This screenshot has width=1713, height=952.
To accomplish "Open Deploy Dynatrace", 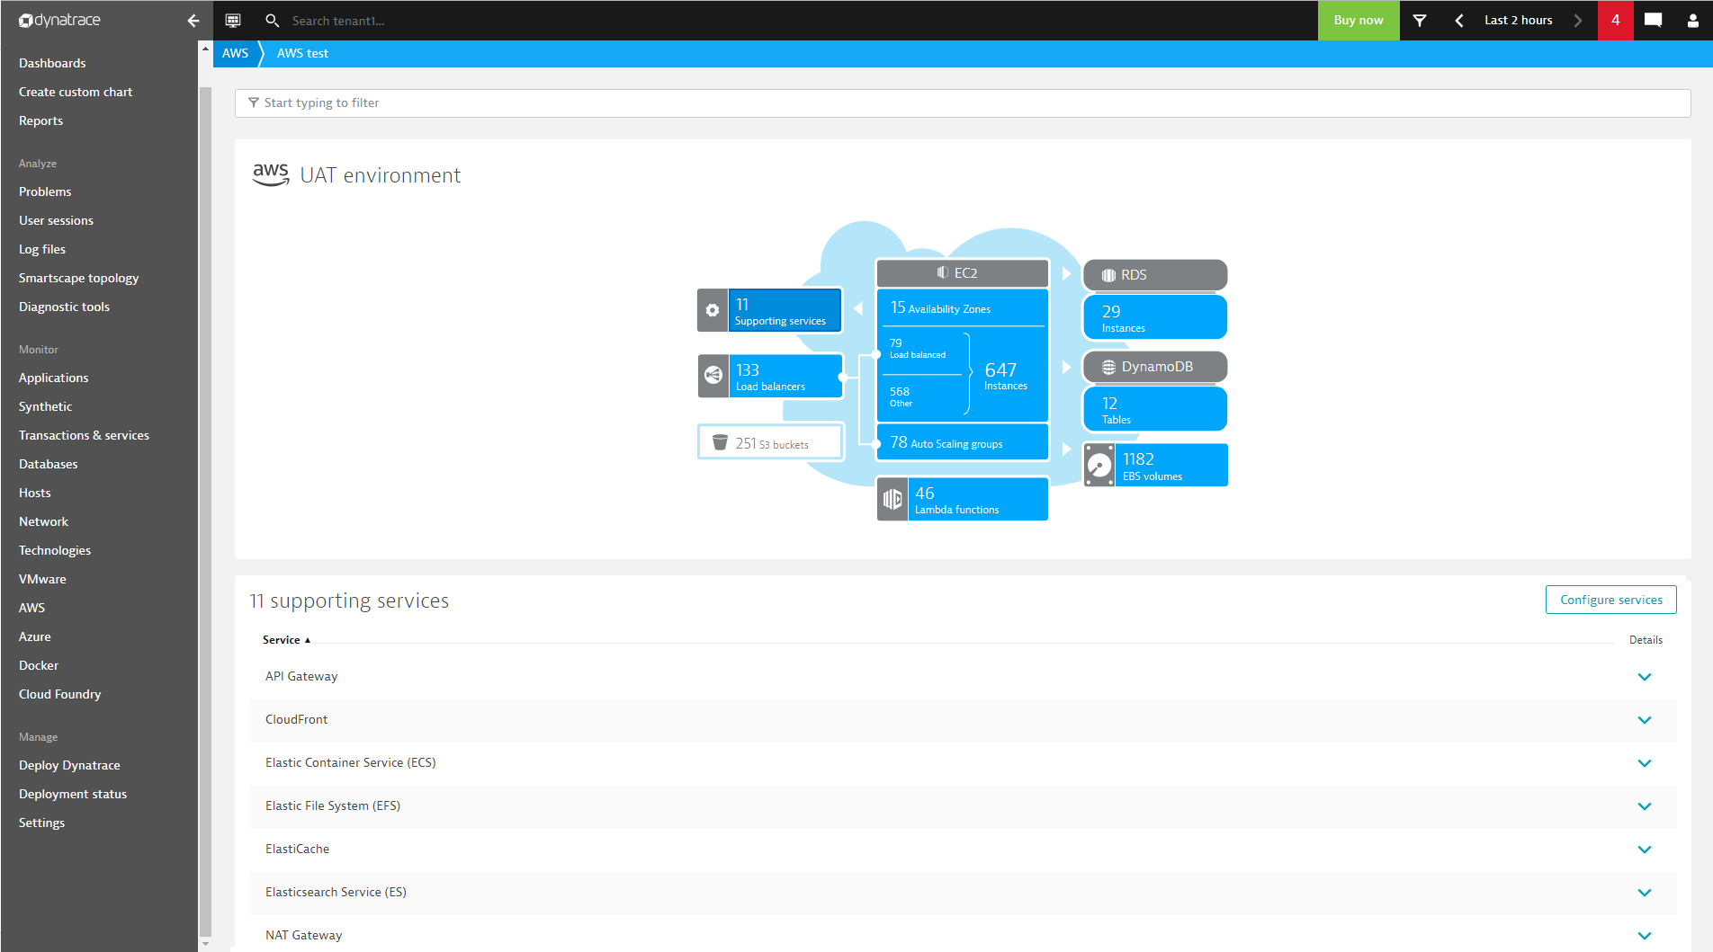I will [x=69, y=765].
